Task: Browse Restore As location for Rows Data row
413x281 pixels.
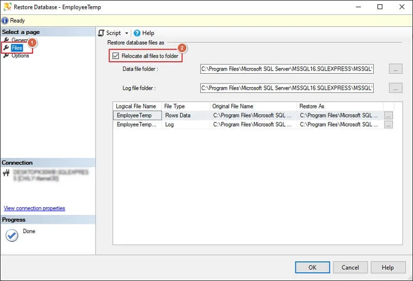Action: [388, 115]
